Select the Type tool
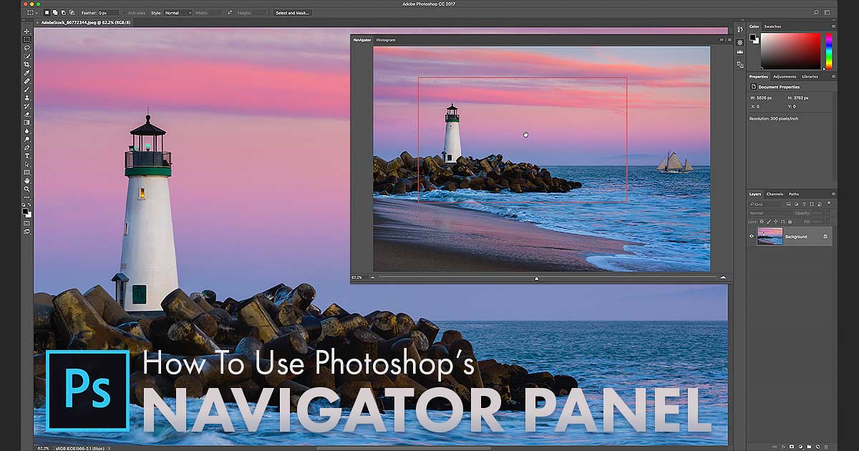 26,155
